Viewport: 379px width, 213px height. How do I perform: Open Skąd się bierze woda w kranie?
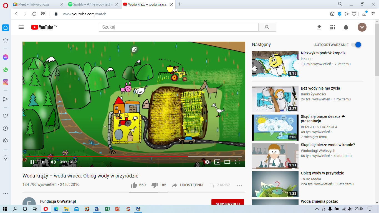tap(328, 145)
